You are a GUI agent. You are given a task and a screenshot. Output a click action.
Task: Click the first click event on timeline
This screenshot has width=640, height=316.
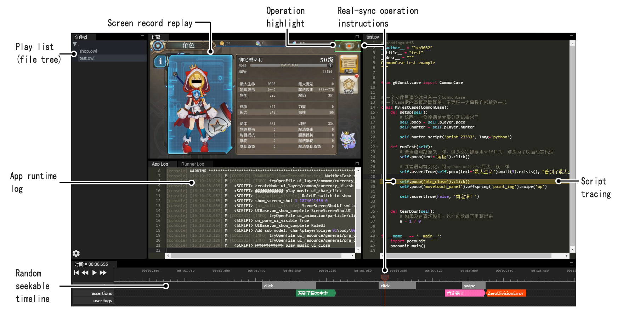pyautogui.click(x=289, y=286)
